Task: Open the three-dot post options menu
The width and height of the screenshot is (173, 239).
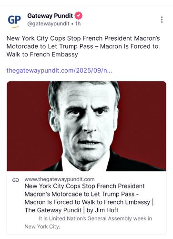Action: [x=162, y=20]
